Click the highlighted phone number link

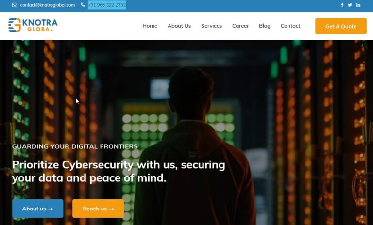pos(107,5)
